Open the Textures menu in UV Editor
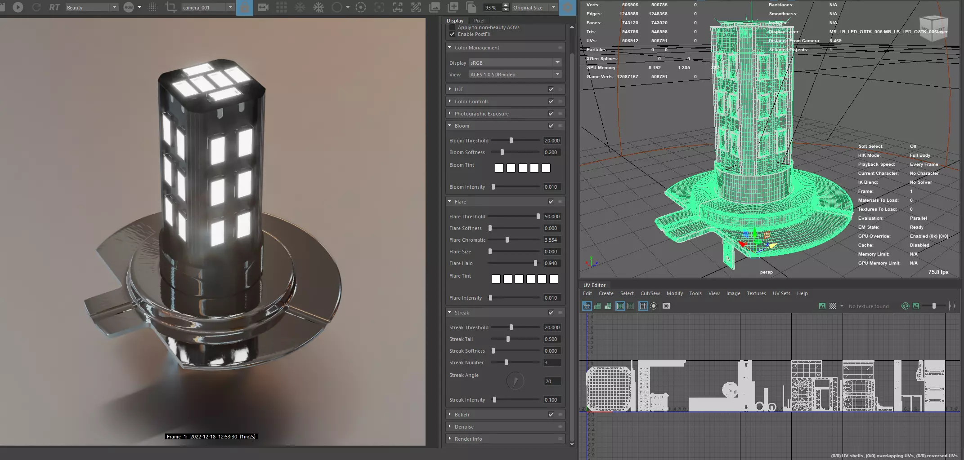The width and height of the screenshot is (964, 460). 756,293
